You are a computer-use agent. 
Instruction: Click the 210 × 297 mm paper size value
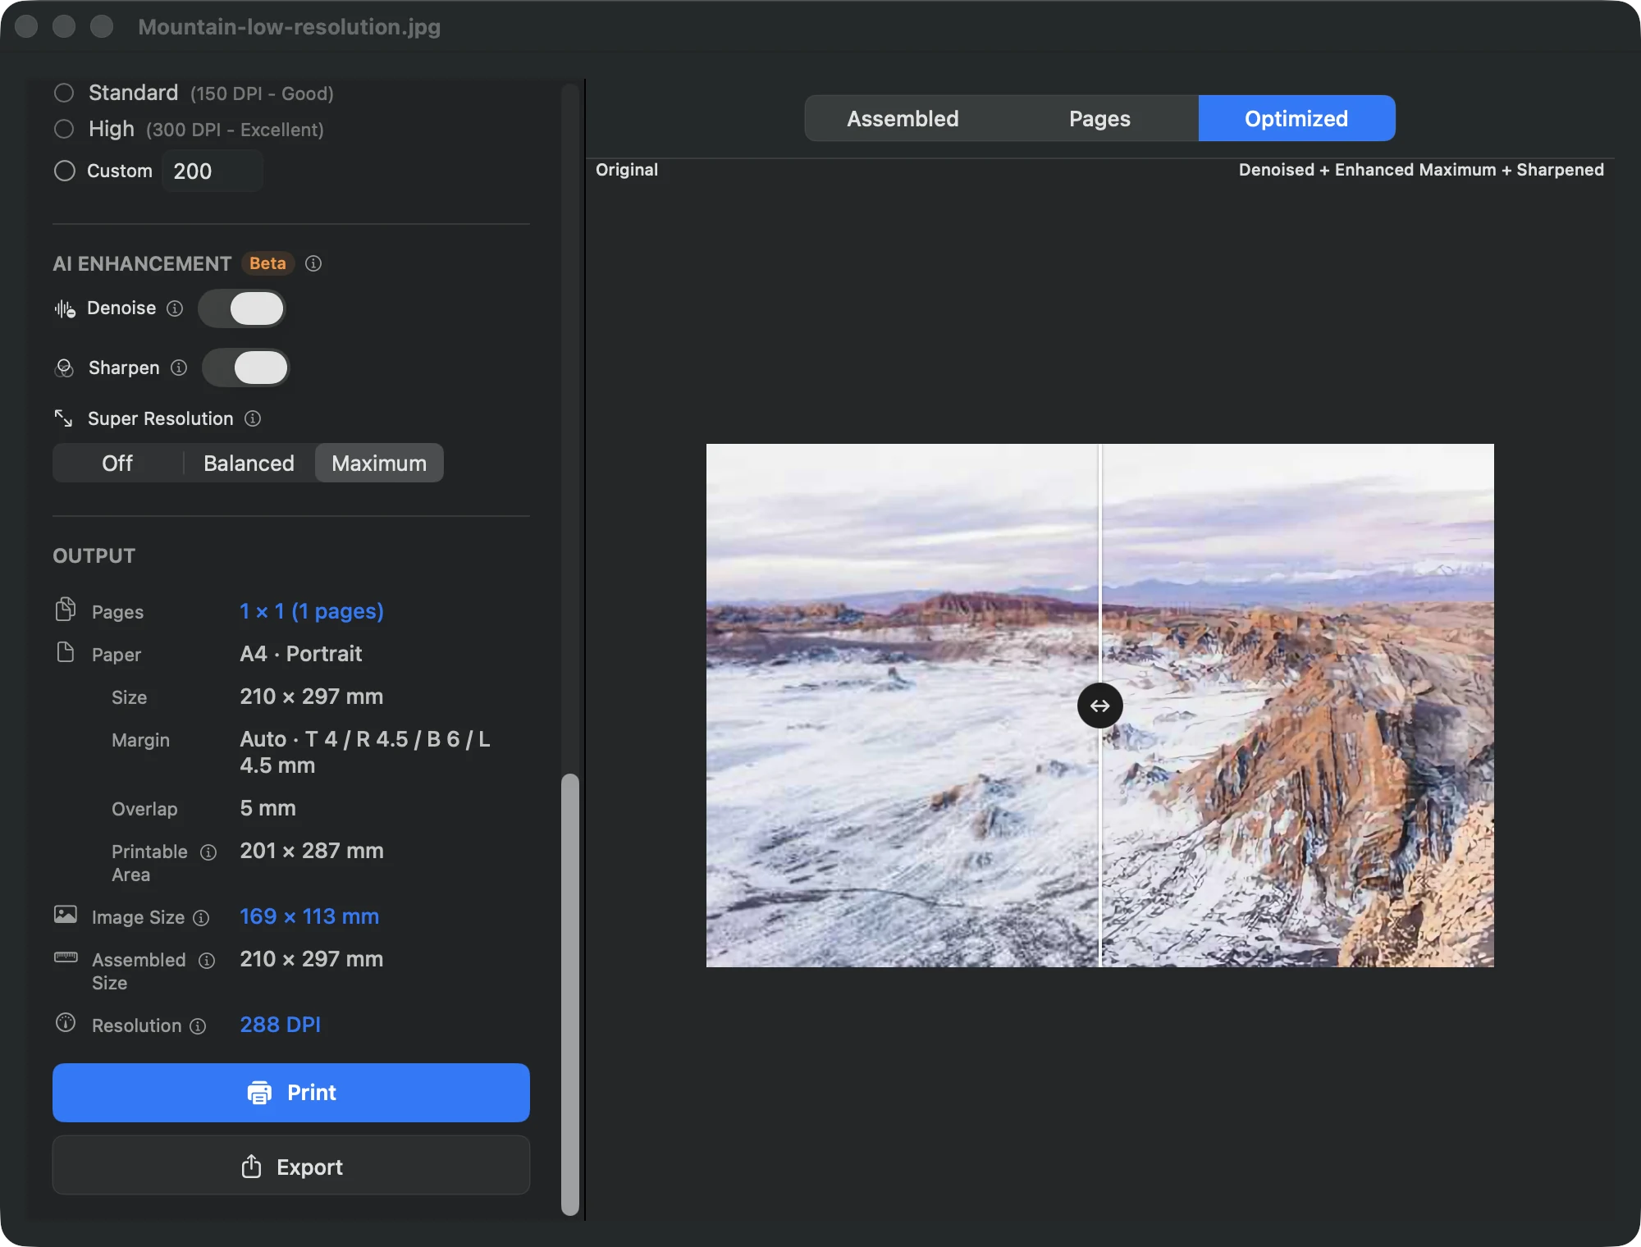click(312, 697)
